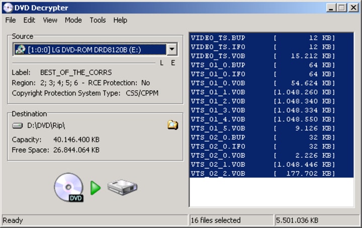Select VTS_02_1.VOB in the file list
This screenshot has width=362, height=228.
click(271, 164)
